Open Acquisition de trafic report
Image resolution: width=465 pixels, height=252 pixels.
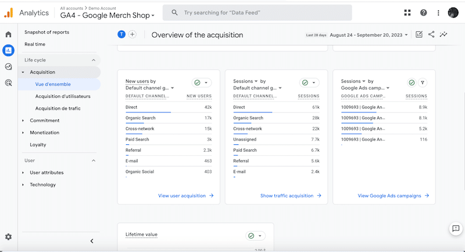coord(58,108)
